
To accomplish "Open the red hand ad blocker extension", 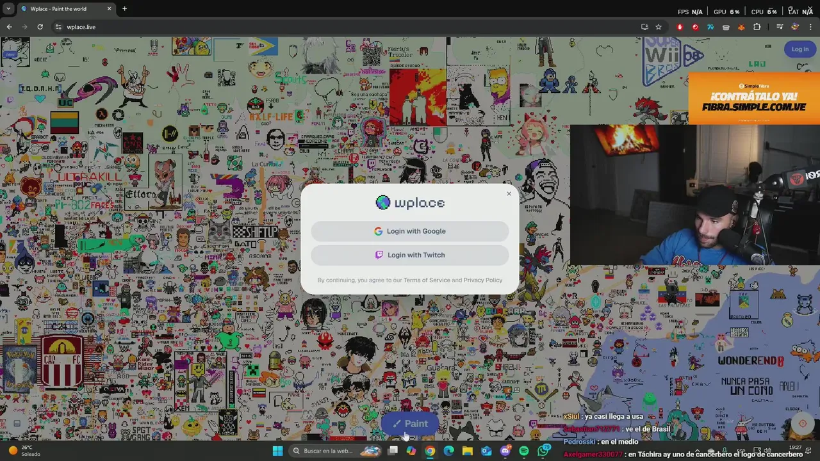I will 680,27.
